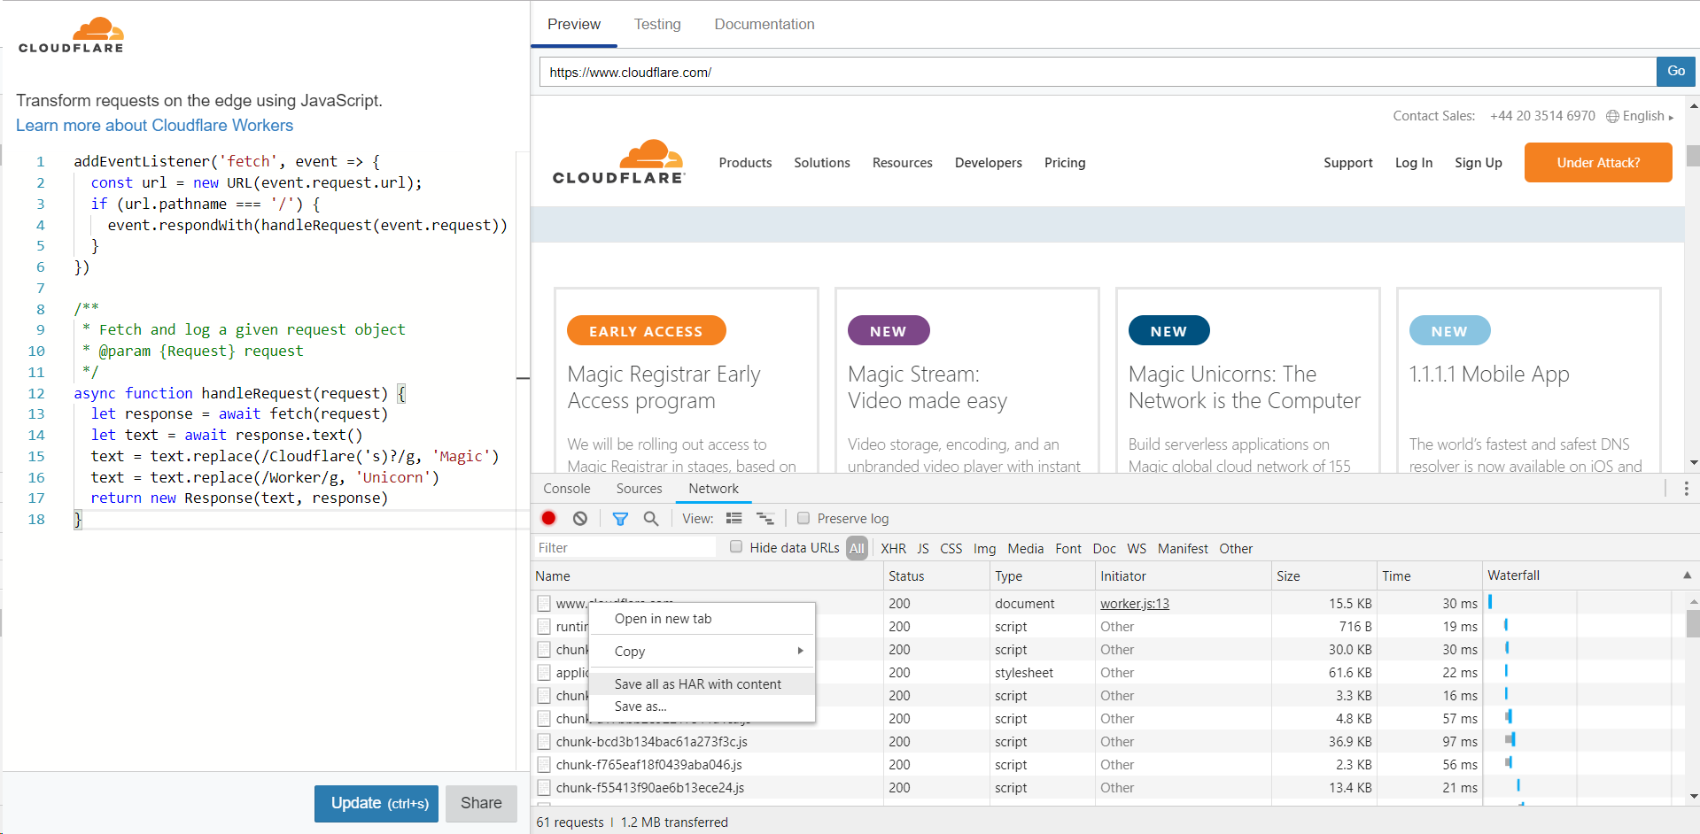Filter requests by Manifest
The height and width of the screenshot is (834, 1700).
[x=1183, y=549]
